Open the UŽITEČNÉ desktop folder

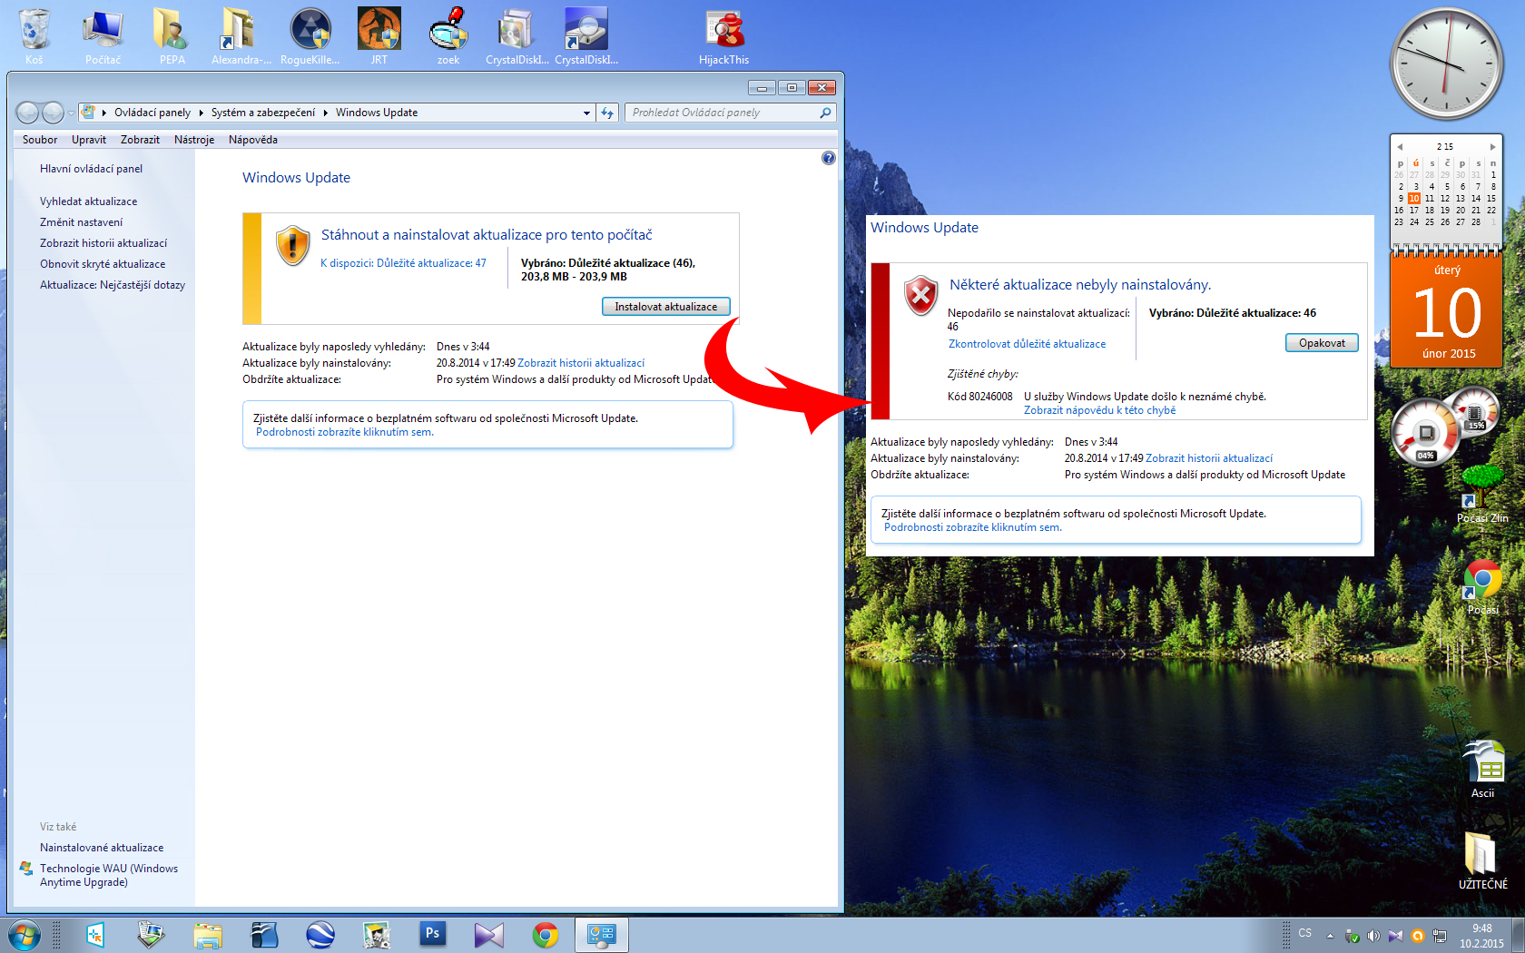1482,860
